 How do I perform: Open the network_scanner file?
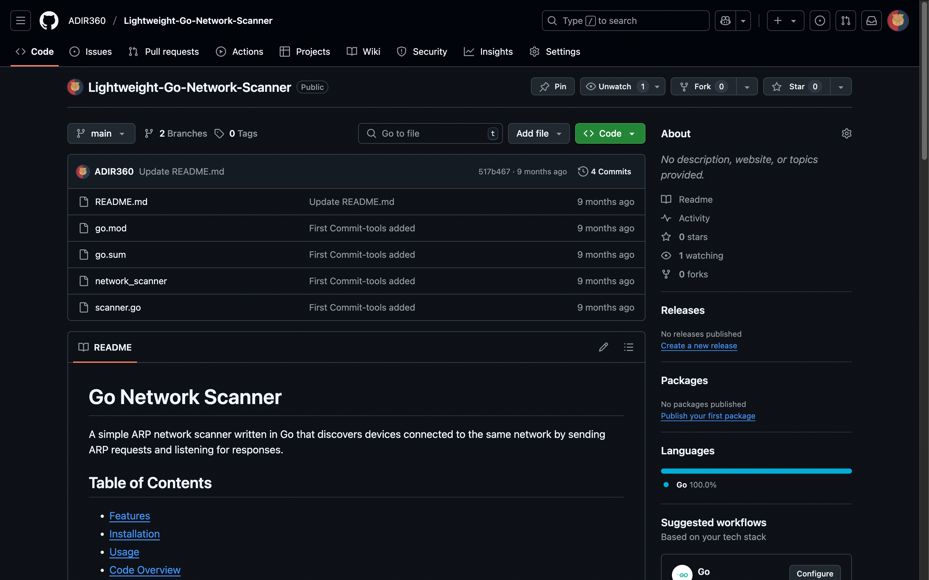coord(131,281)
